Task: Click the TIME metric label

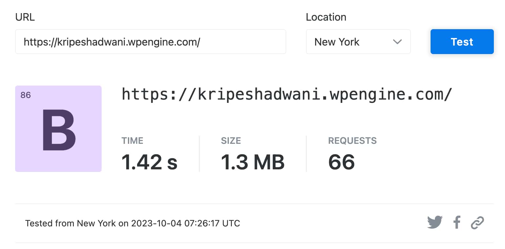Action: (132, 141)
